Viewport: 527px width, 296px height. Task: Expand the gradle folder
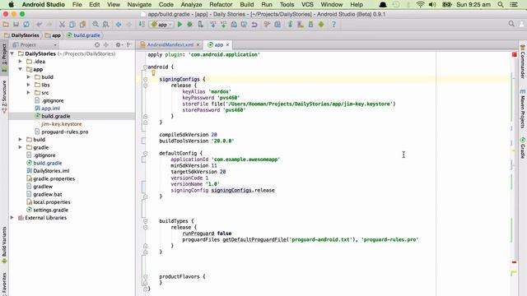coord(20,147)
